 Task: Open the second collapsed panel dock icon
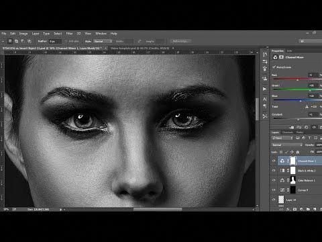(x=265, y=62)
